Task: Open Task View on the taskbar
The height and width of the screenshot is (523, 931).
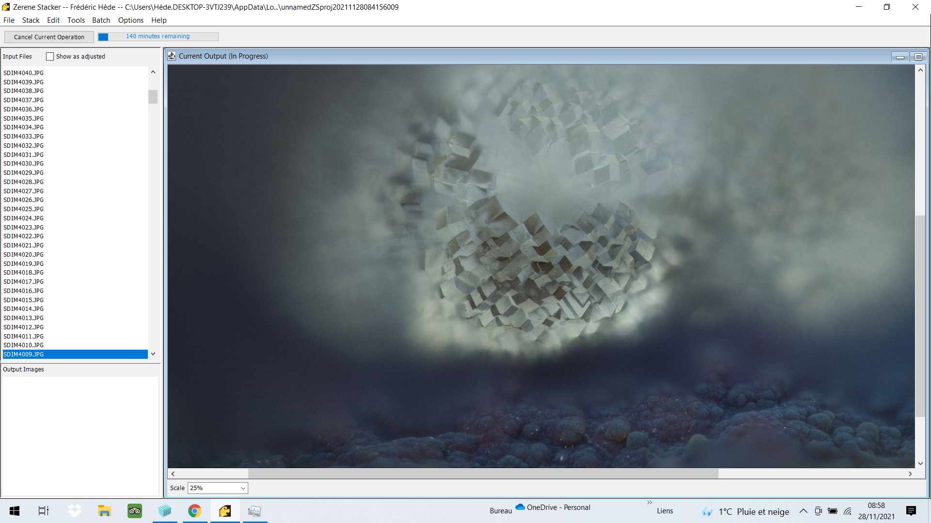Action: click(x=44, y=511)
